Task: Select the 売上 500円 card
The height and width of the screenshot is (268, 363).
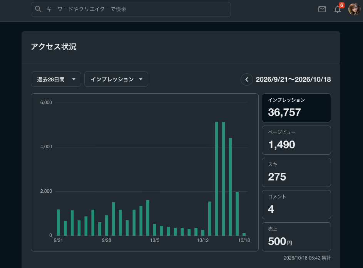Action: click(296, 237)
